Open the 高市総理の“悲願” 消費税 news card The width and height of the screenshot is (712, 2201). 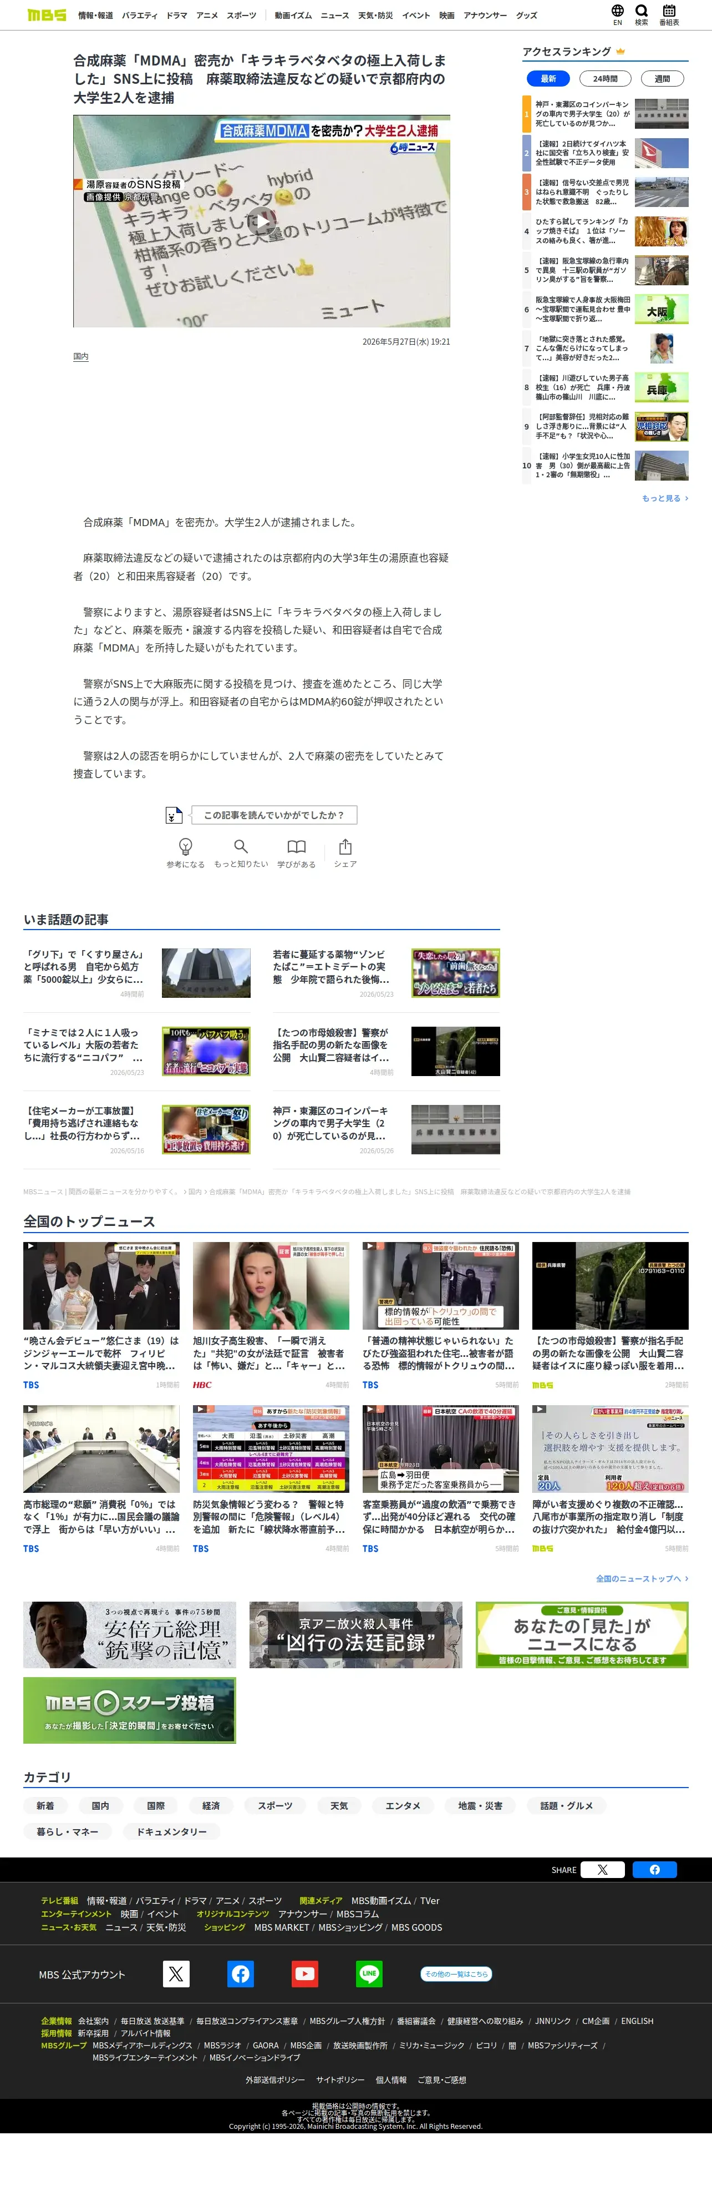point(101,1479)
